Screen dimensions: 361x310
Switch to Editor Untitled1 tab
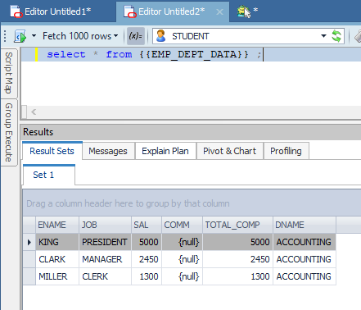51,11
